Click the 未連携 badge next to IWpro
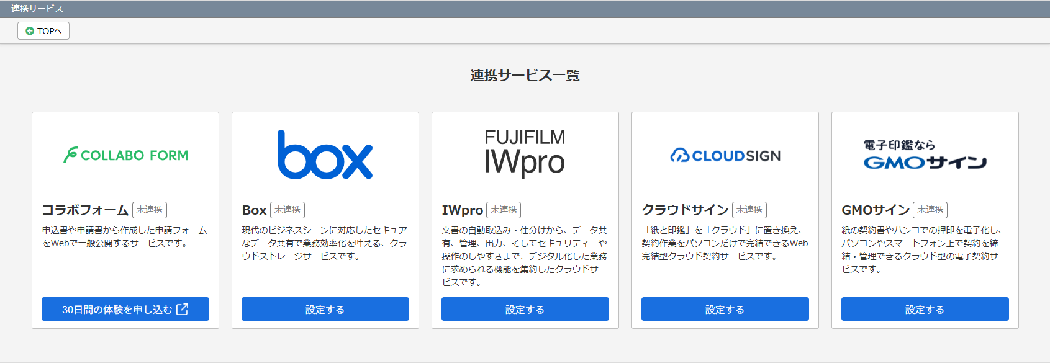Image resolution: width=1050 pixels, height=363 pixels. pyautogui.click(x=504, y=210)
